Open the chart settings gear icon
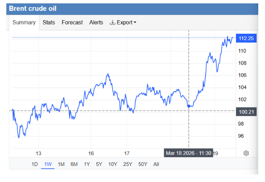The height and width of the screenshot is (182, 265). click(247, 153)
